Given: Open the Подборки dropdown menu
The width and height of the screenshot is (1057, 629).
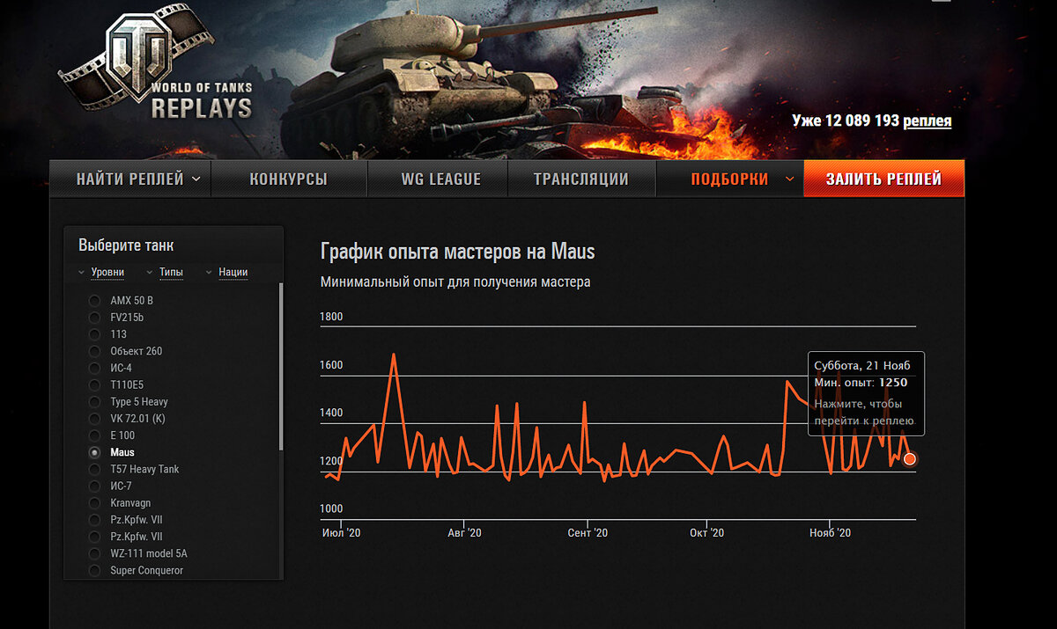Looking at the screenshot, I should coord(729,179).
